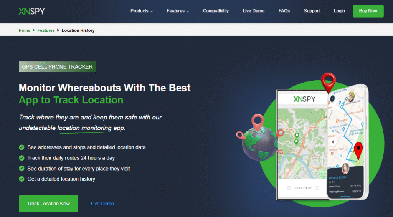The image size is (393, 217).
Task: Click the 2022-01-01 date on tablet mockup
Action: [303, 188]
